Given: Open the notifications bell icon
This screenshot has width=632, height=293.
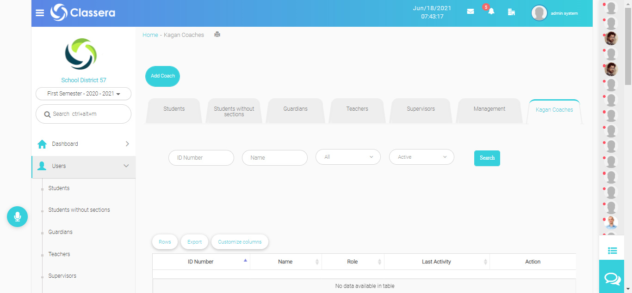Looking at the screenshot, I should [491, 12].
